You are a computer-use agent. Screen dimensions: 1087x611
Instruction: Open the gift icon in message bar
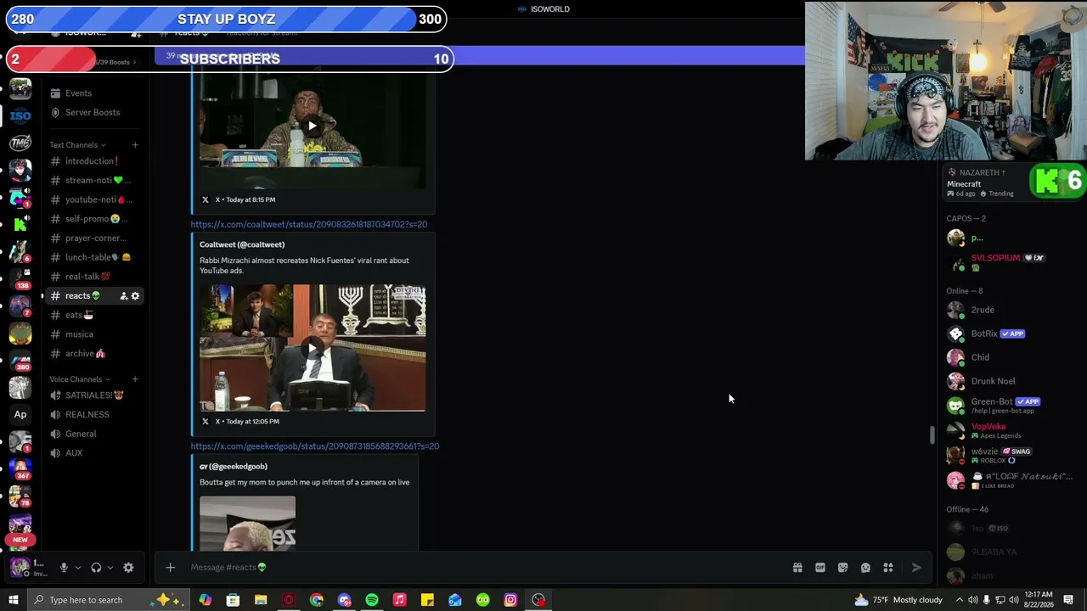[797, 568]
